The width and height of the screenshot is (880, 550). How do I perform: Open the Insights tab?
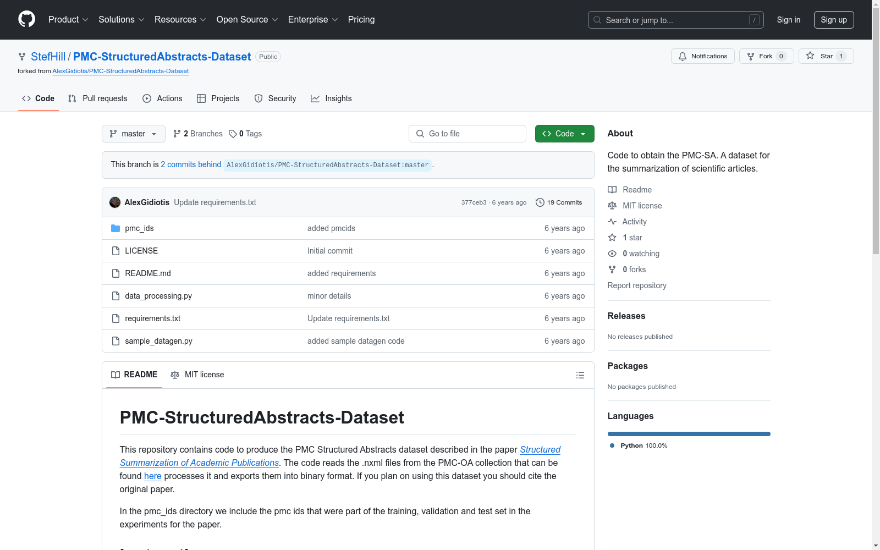click(x=331, y=98)
